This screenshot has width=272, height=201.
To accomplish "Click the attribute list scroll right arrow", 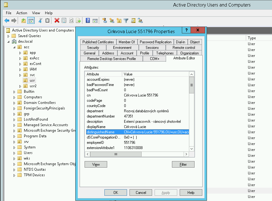I will coord(186,154).
